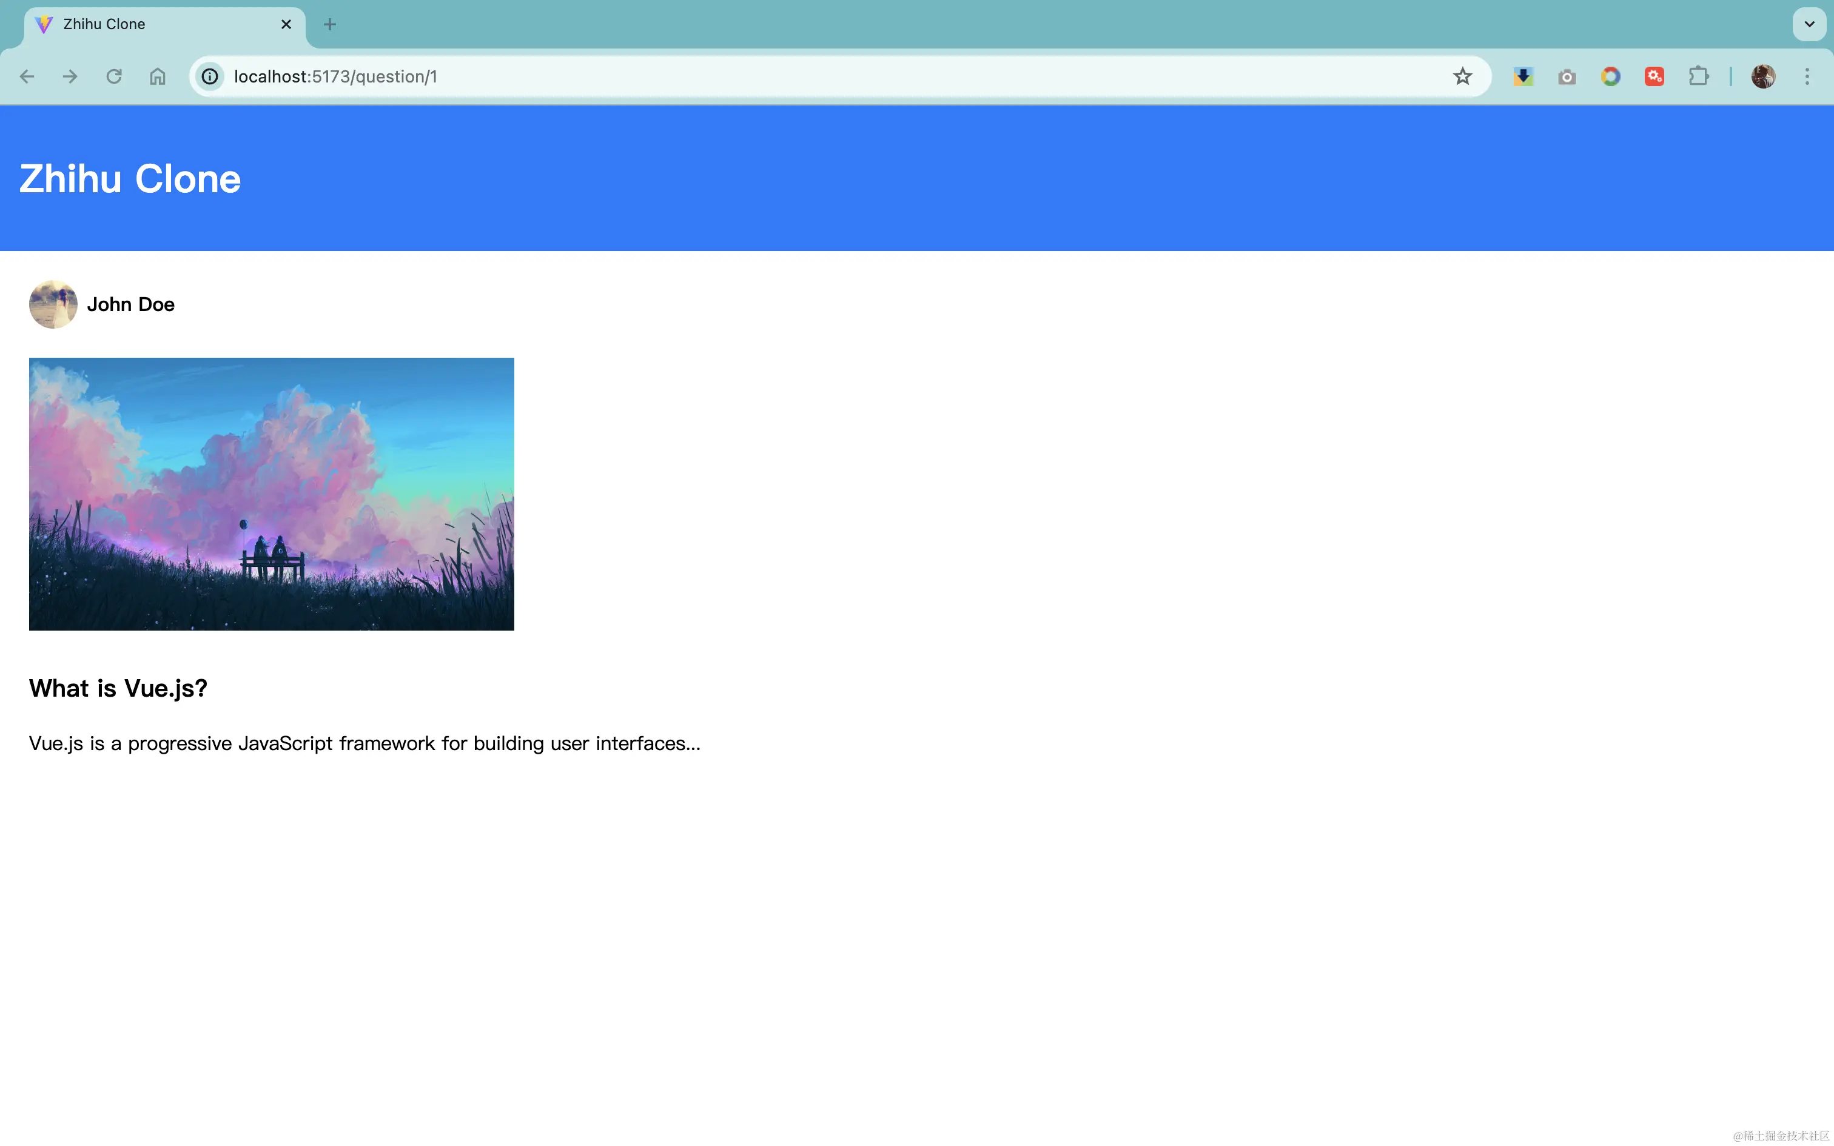Image resolution: width=1834 pixels, height=1146 pixels.
Task: Bookmark this page with the star
Action: [x=1462, y=76]
